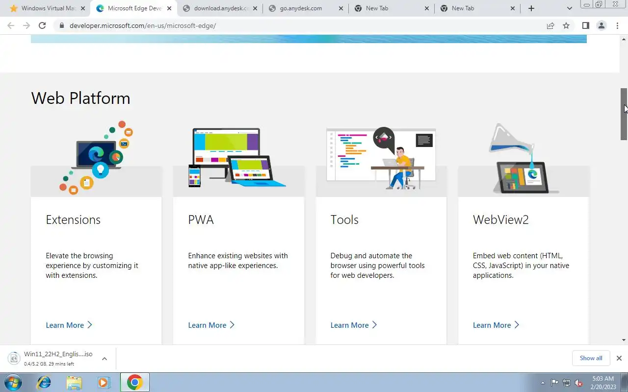The width and height of the screenshot is (628, 392).
Task: Click the scrollbar down arrow
Action: 624,340
